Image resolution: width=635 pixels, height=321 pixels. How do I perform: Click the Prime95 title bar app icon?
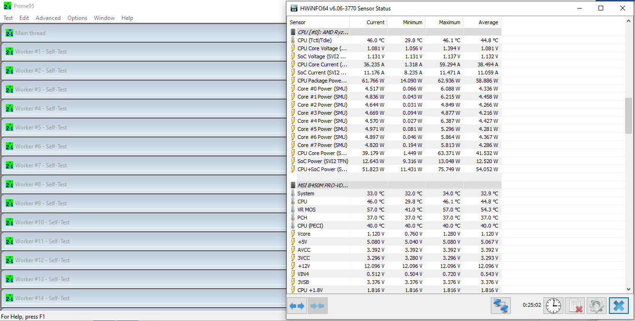[x=8, y=6]
